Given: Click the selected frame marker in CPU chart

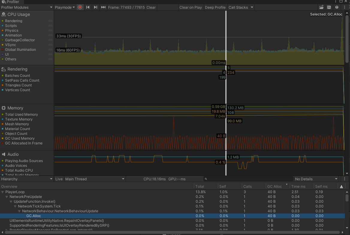Looking at the screenshot, I should 226,38.
